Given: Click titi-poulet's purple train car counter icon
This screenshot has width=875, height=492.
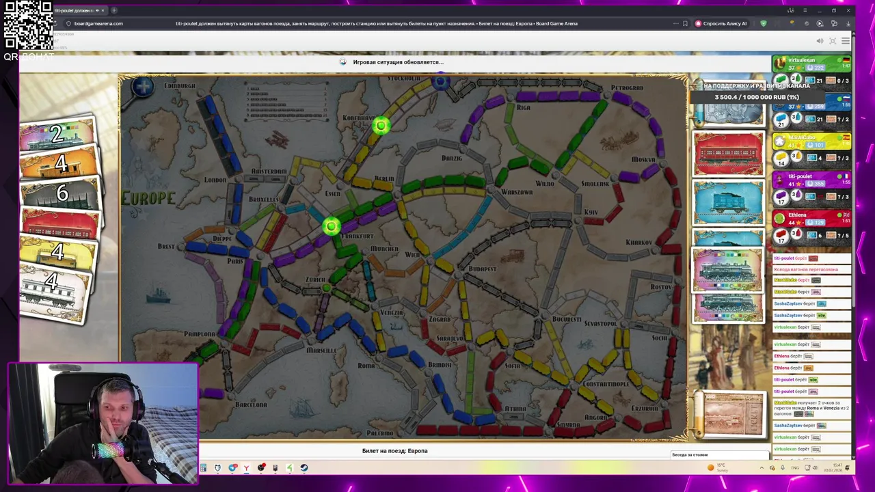Looking at the screenshot, I should [x=781, y=197].
